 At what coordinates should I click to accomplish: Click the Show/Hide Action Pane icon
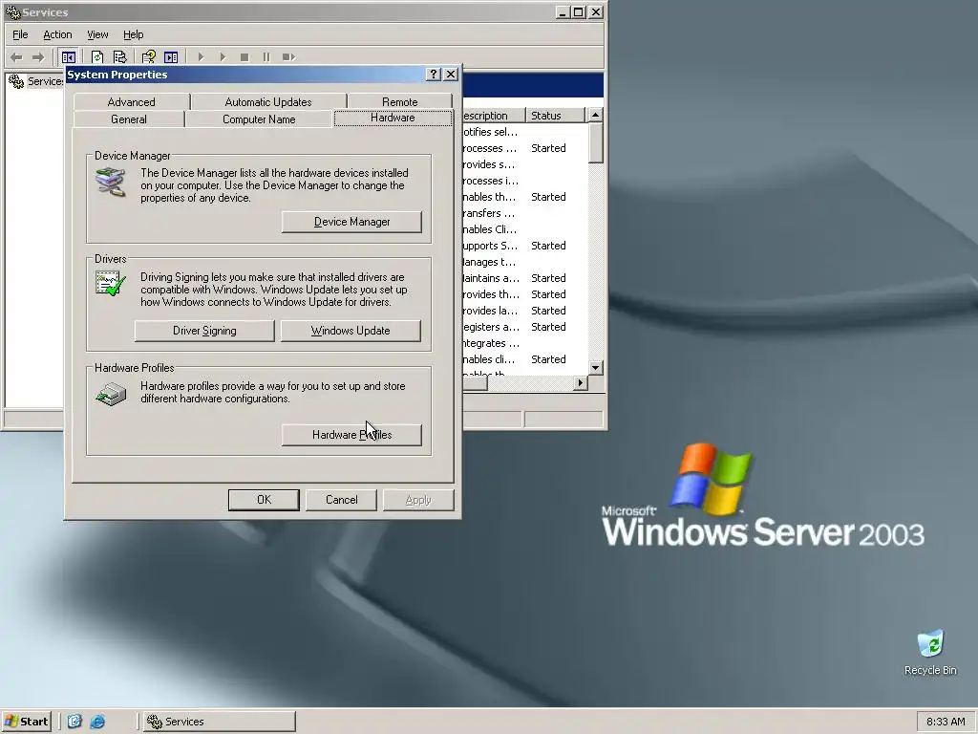click(x=171, y=57)
